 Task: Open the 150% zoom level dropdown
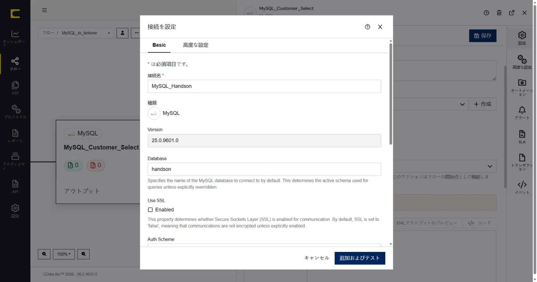(x=64, y=254)
